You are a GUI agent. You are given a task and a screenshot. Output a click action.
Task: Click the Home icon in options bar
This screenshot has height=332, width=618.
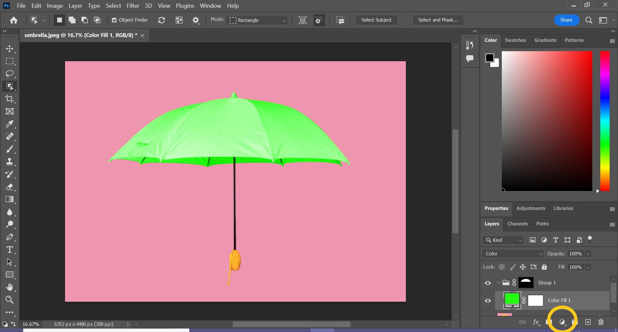pyautogui.click(x=14, y=20)
